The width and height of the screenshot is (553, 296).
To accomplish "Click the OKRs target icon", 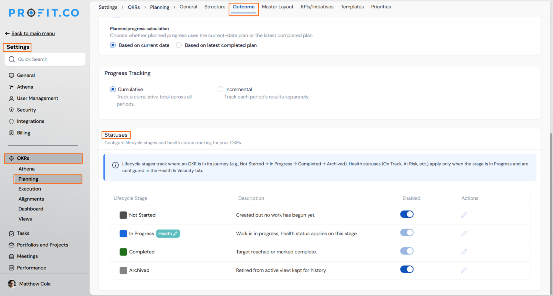I will [x=11, y=158].
